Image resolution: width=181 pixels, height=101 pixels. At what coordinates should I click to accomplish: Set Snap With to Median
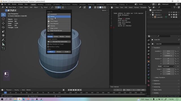[62, 36]
